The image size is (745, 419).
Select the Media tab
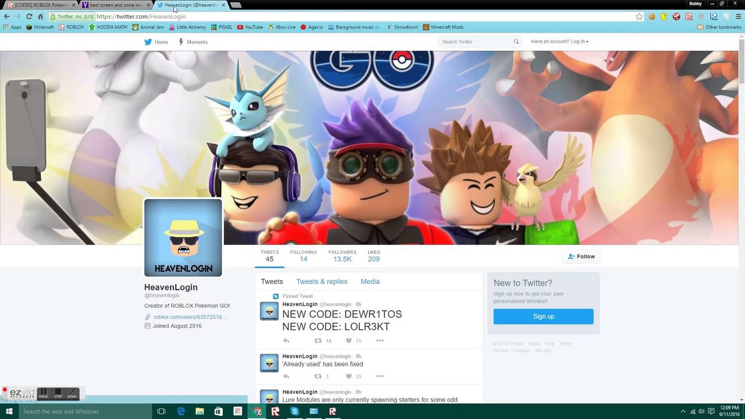tap(370, 282)
